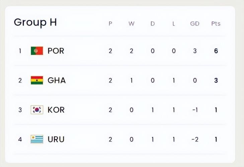
Task: Click the Pts column header
Action: coord(216,24)
